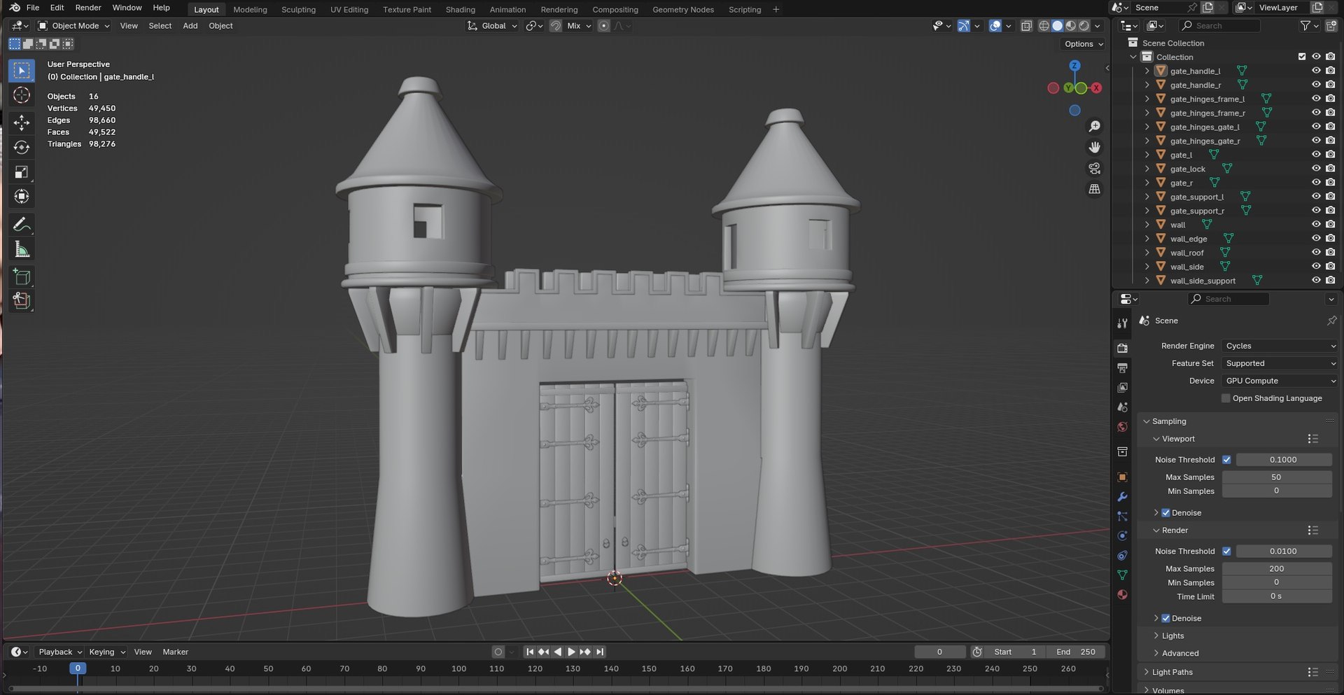Open the Object Data properties tab
1344x695 pixels.
(x=1123, y=575)
